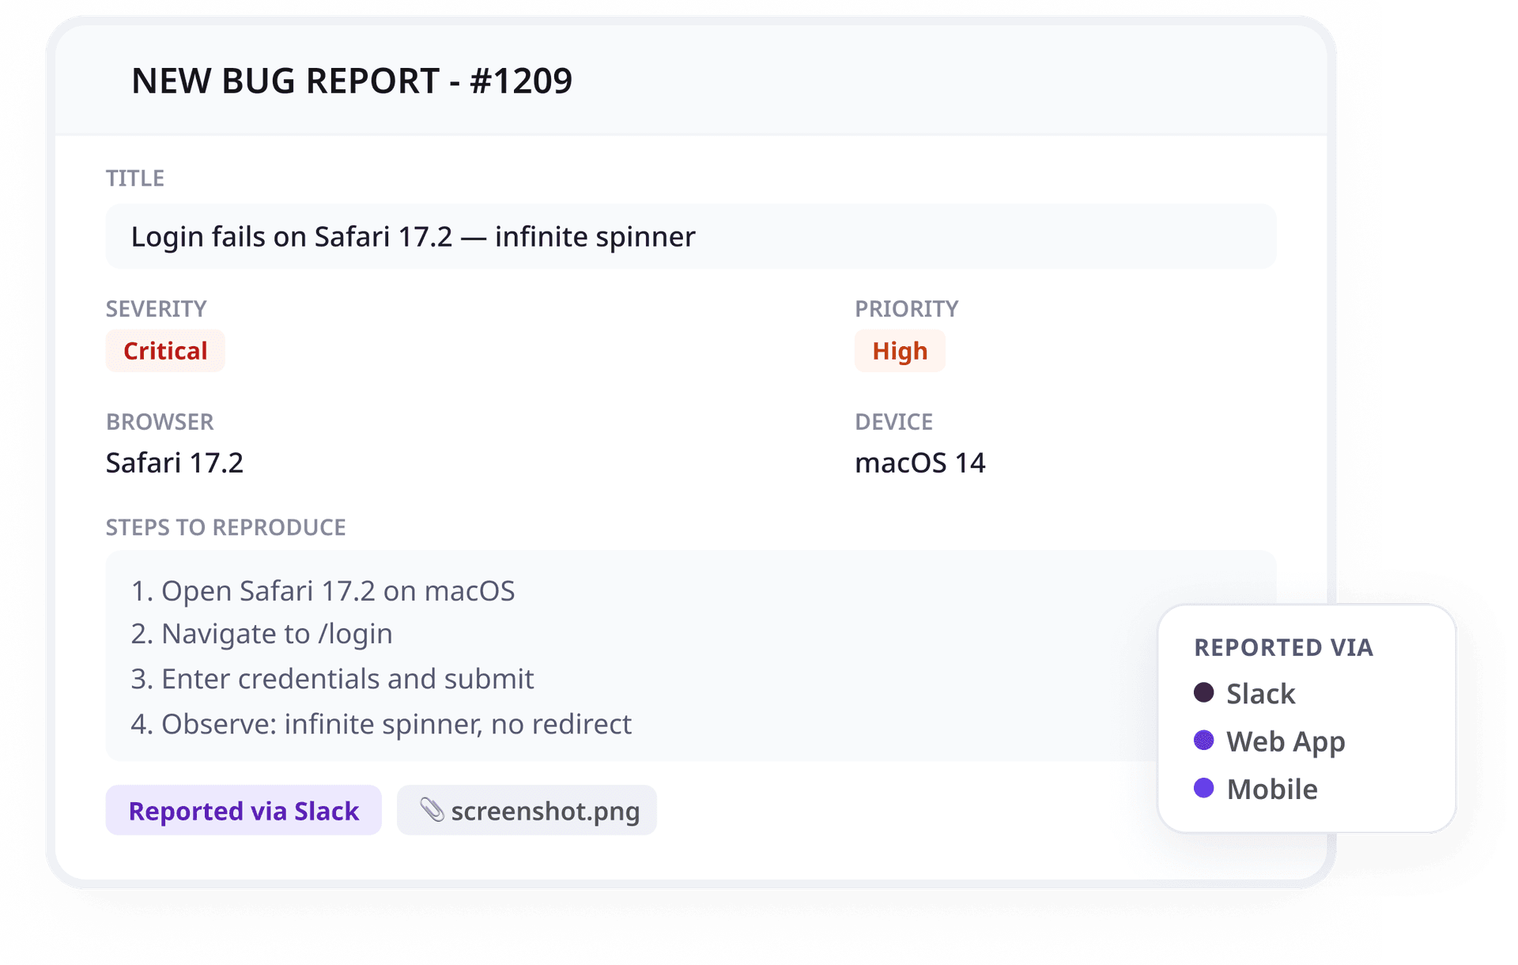Select the Web App purple dot

click(1203, 741)
